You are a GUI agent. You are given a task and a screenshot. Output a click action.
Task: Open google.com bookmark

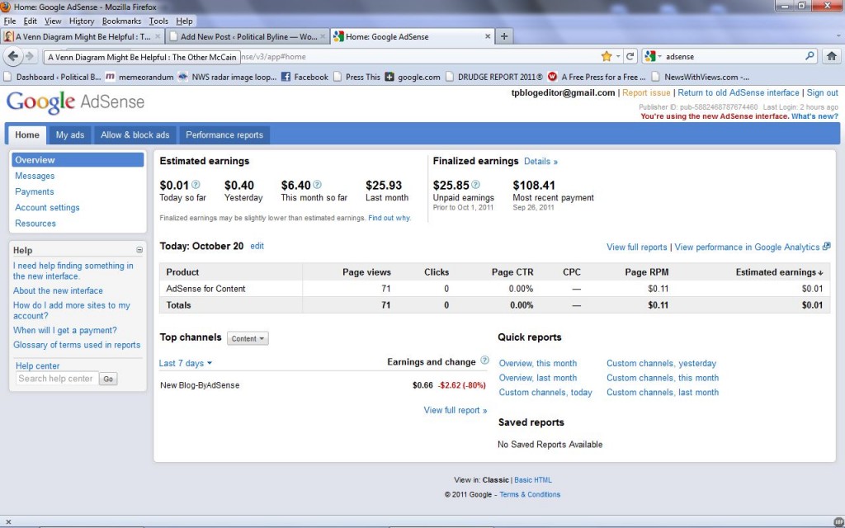click(x=413, y=77)
